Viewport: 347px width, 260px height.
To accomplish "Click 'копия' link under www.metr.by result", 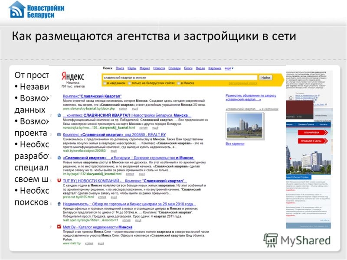I will (89, 243).
